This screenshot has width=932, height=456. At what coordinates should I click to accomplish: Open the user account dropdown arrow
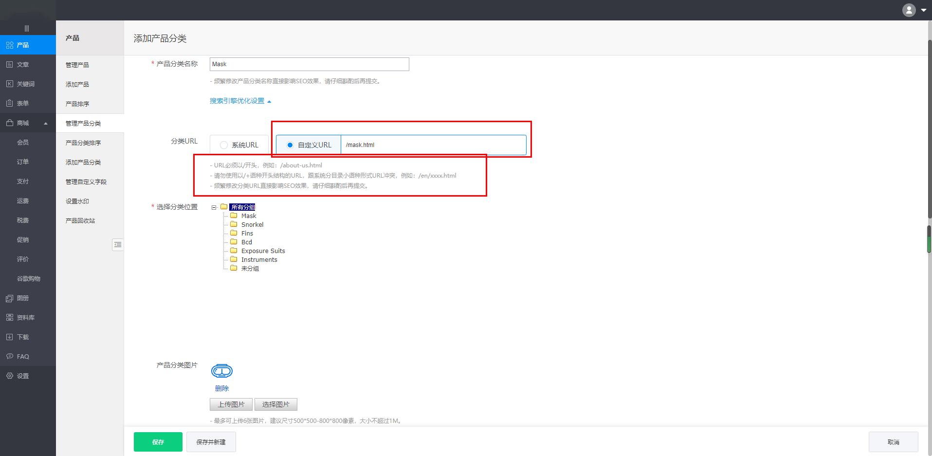pyautogui.click(x=923, y=10)
